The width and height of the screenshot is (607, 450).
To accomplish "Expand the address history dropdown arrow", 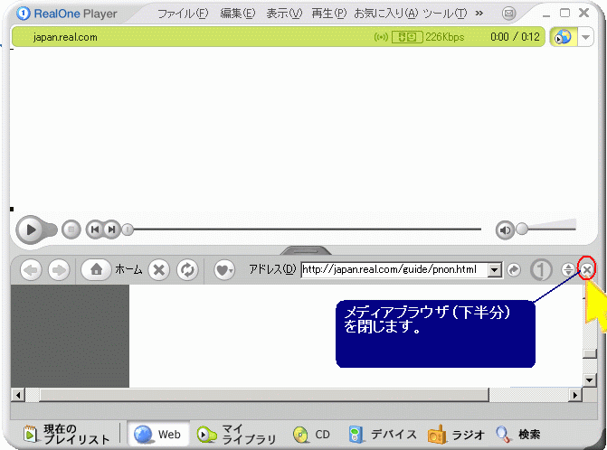I will [494, 270].
